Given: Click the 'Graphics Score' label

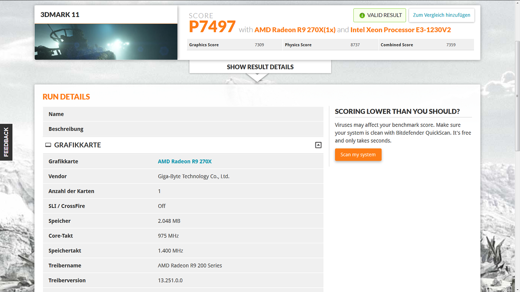Looking at the screenshot, I should (x=204, y=45).
